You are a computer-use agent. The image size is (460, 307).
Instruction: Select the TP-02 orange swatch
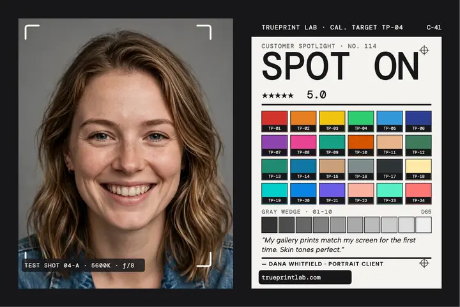coord(303,122)
